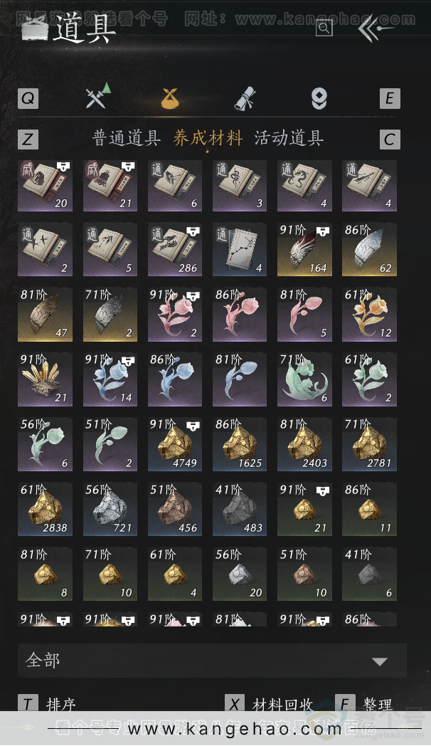Switch to 活动道具 tab
This screenshot has height=746, width=431.
(289, 138)
